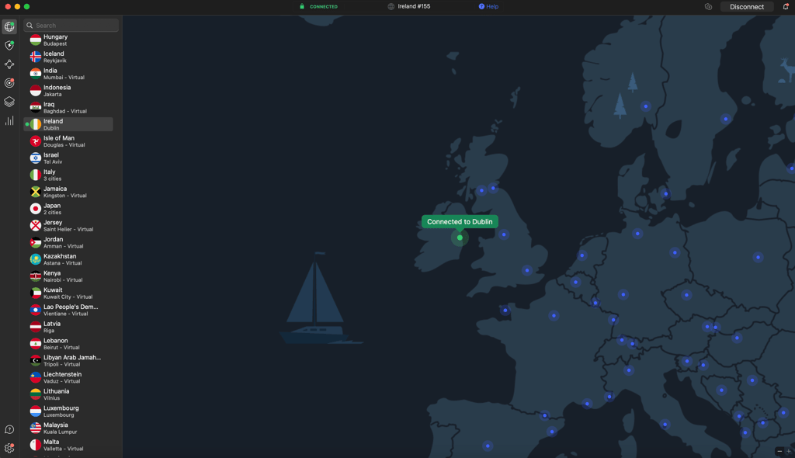Click the Jamaica flag icon
The width and height of the screenshot is (795, 458).
[36, 192]
